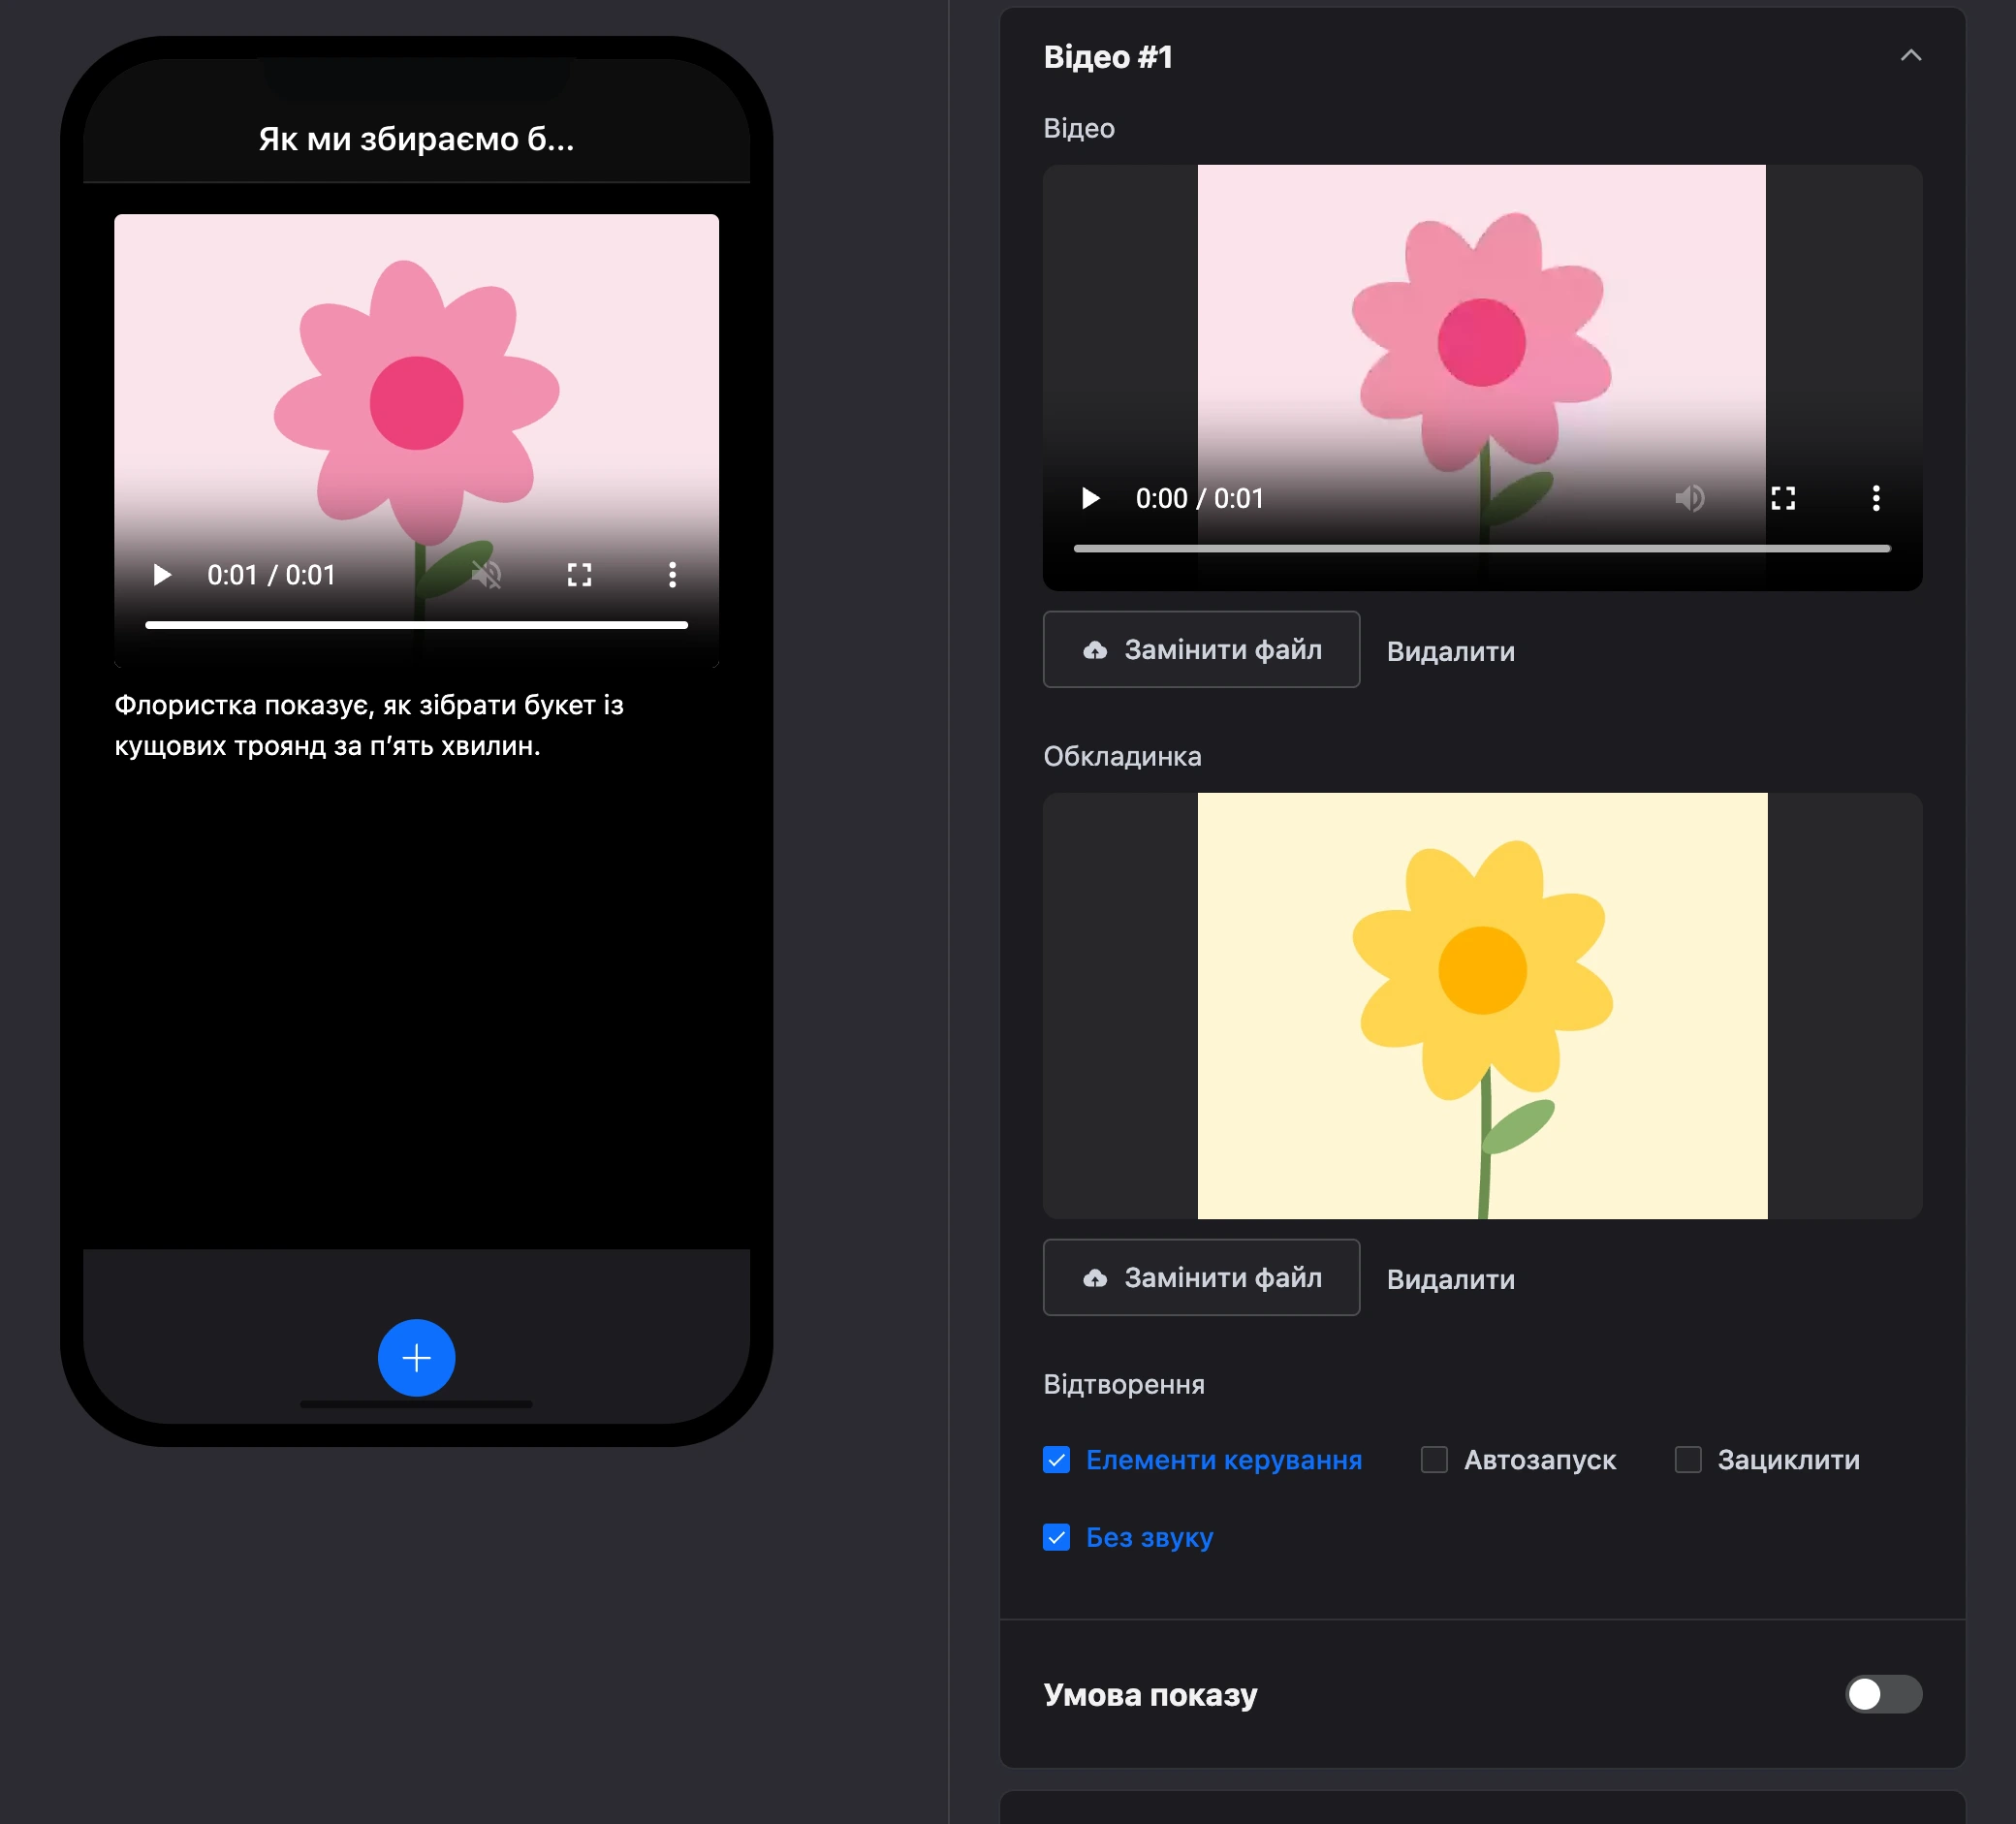Viewport: 2016px width, 1824px height.
Task: Collapse the Відео #1 section
Action: click(x=1911, y=56)
